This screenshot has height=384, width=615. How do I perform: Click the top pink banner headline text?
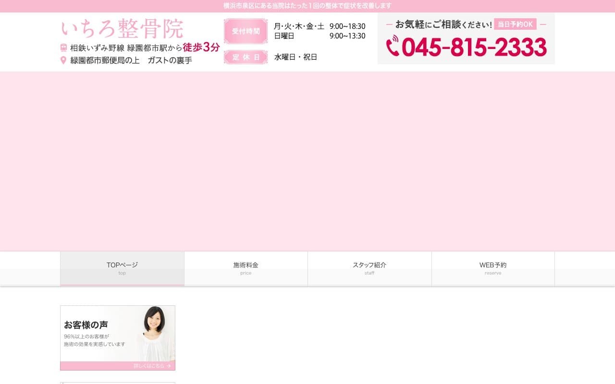pyautogui.click(x=307, y=6)
